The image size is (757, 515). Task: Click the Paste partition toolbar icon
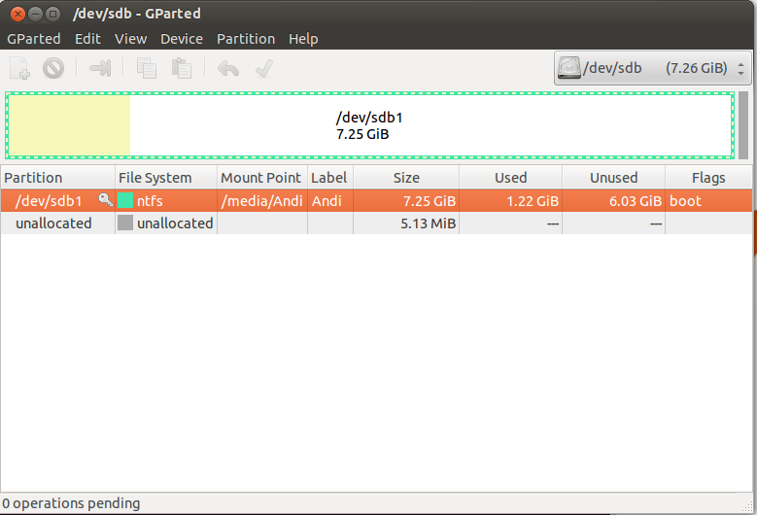[x=181, y=68]
